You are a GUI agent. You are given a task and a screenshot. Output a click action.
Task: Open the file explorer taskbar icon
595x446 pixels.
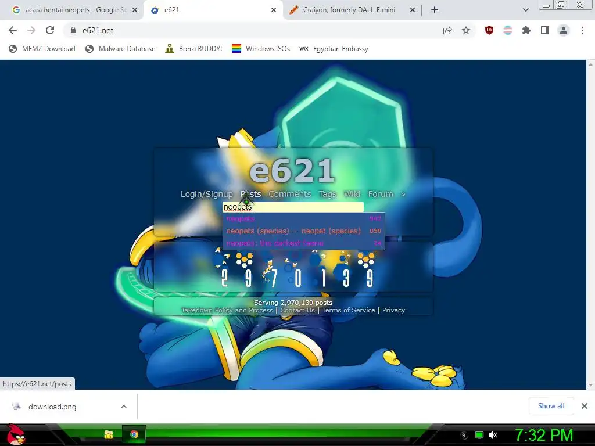pos(109,434)
